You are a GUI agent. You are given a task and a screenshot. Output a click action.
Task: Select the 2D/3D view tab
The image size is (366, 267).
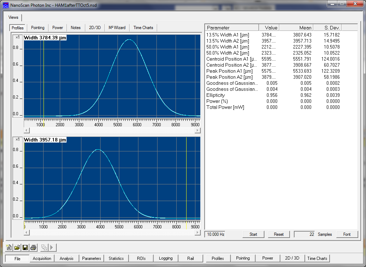[x=95, y=28]
